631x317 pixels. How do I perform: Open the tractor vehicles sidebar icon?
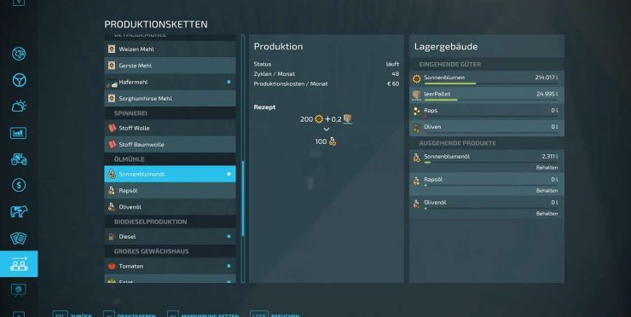pyautogui.click(x=19, y=159)
